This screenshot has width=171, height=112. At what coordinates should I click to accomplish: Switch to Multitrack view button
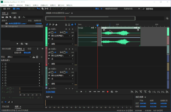click(x=16, y=9)
